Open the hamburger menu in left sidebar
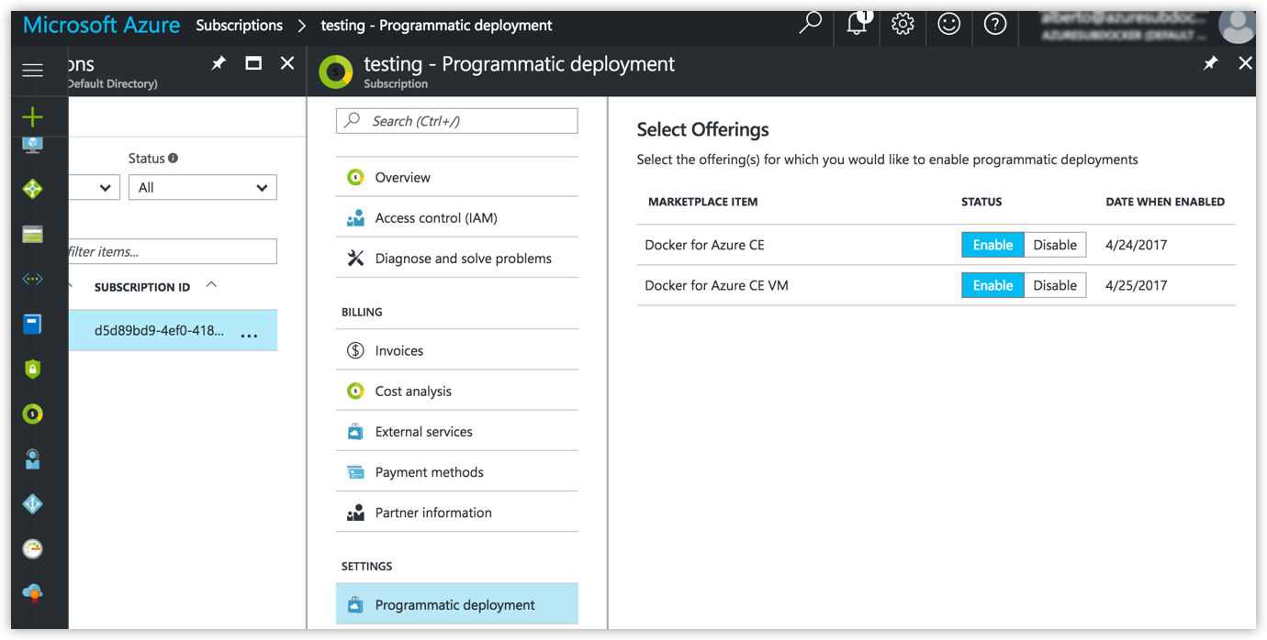This screenshot has height=640, width=1267. click(33, 71)
